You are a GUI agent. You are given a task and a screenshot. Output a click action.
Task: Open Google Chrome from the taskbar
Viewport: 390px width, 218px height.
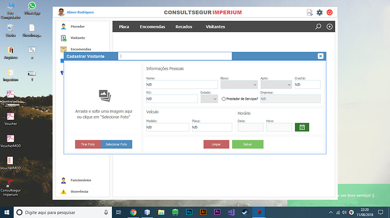(x=133, y=212)
